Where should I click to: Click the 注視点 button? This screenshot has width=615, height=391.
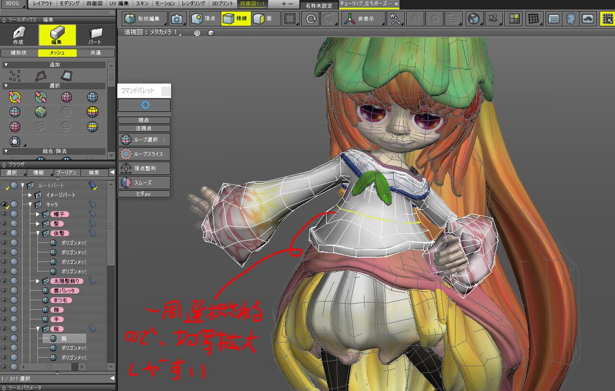click(145, 128)
